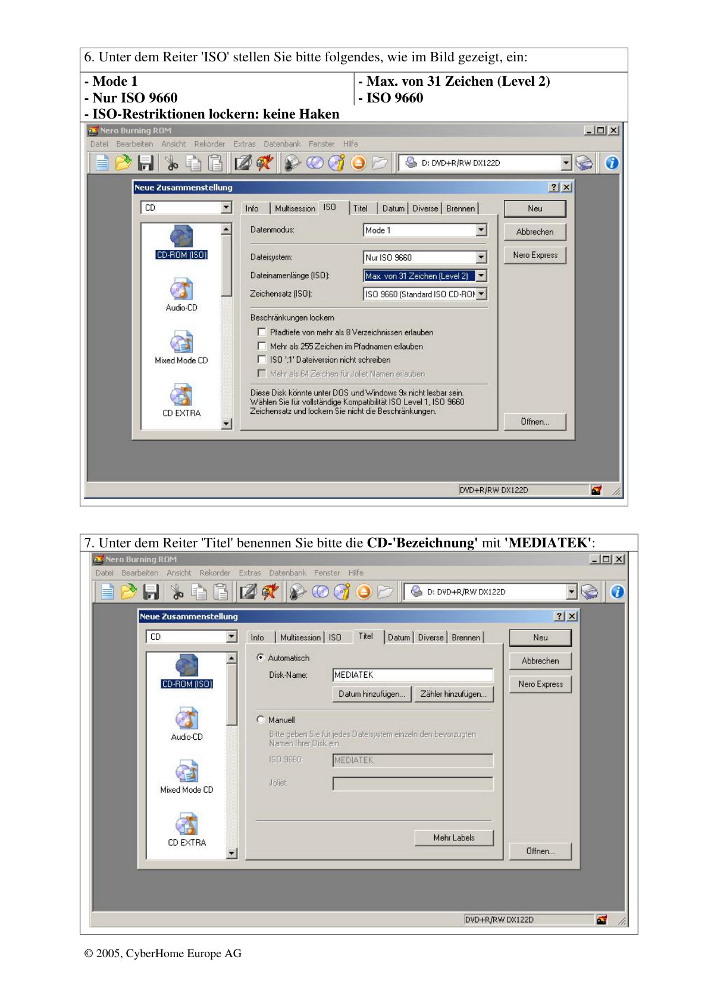Switch to the Diverse tab in the lower dialog
708x1003 pixels.
point(431,637)
